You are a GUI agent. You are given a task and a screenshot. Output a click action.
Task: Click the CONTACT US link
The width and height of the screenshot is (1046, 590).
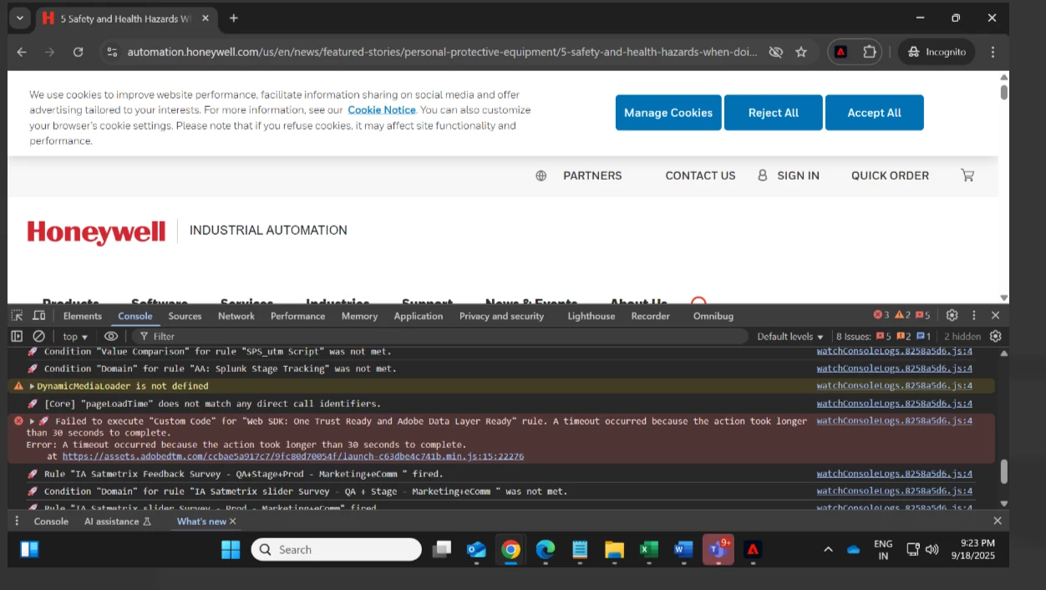[700, 175]
